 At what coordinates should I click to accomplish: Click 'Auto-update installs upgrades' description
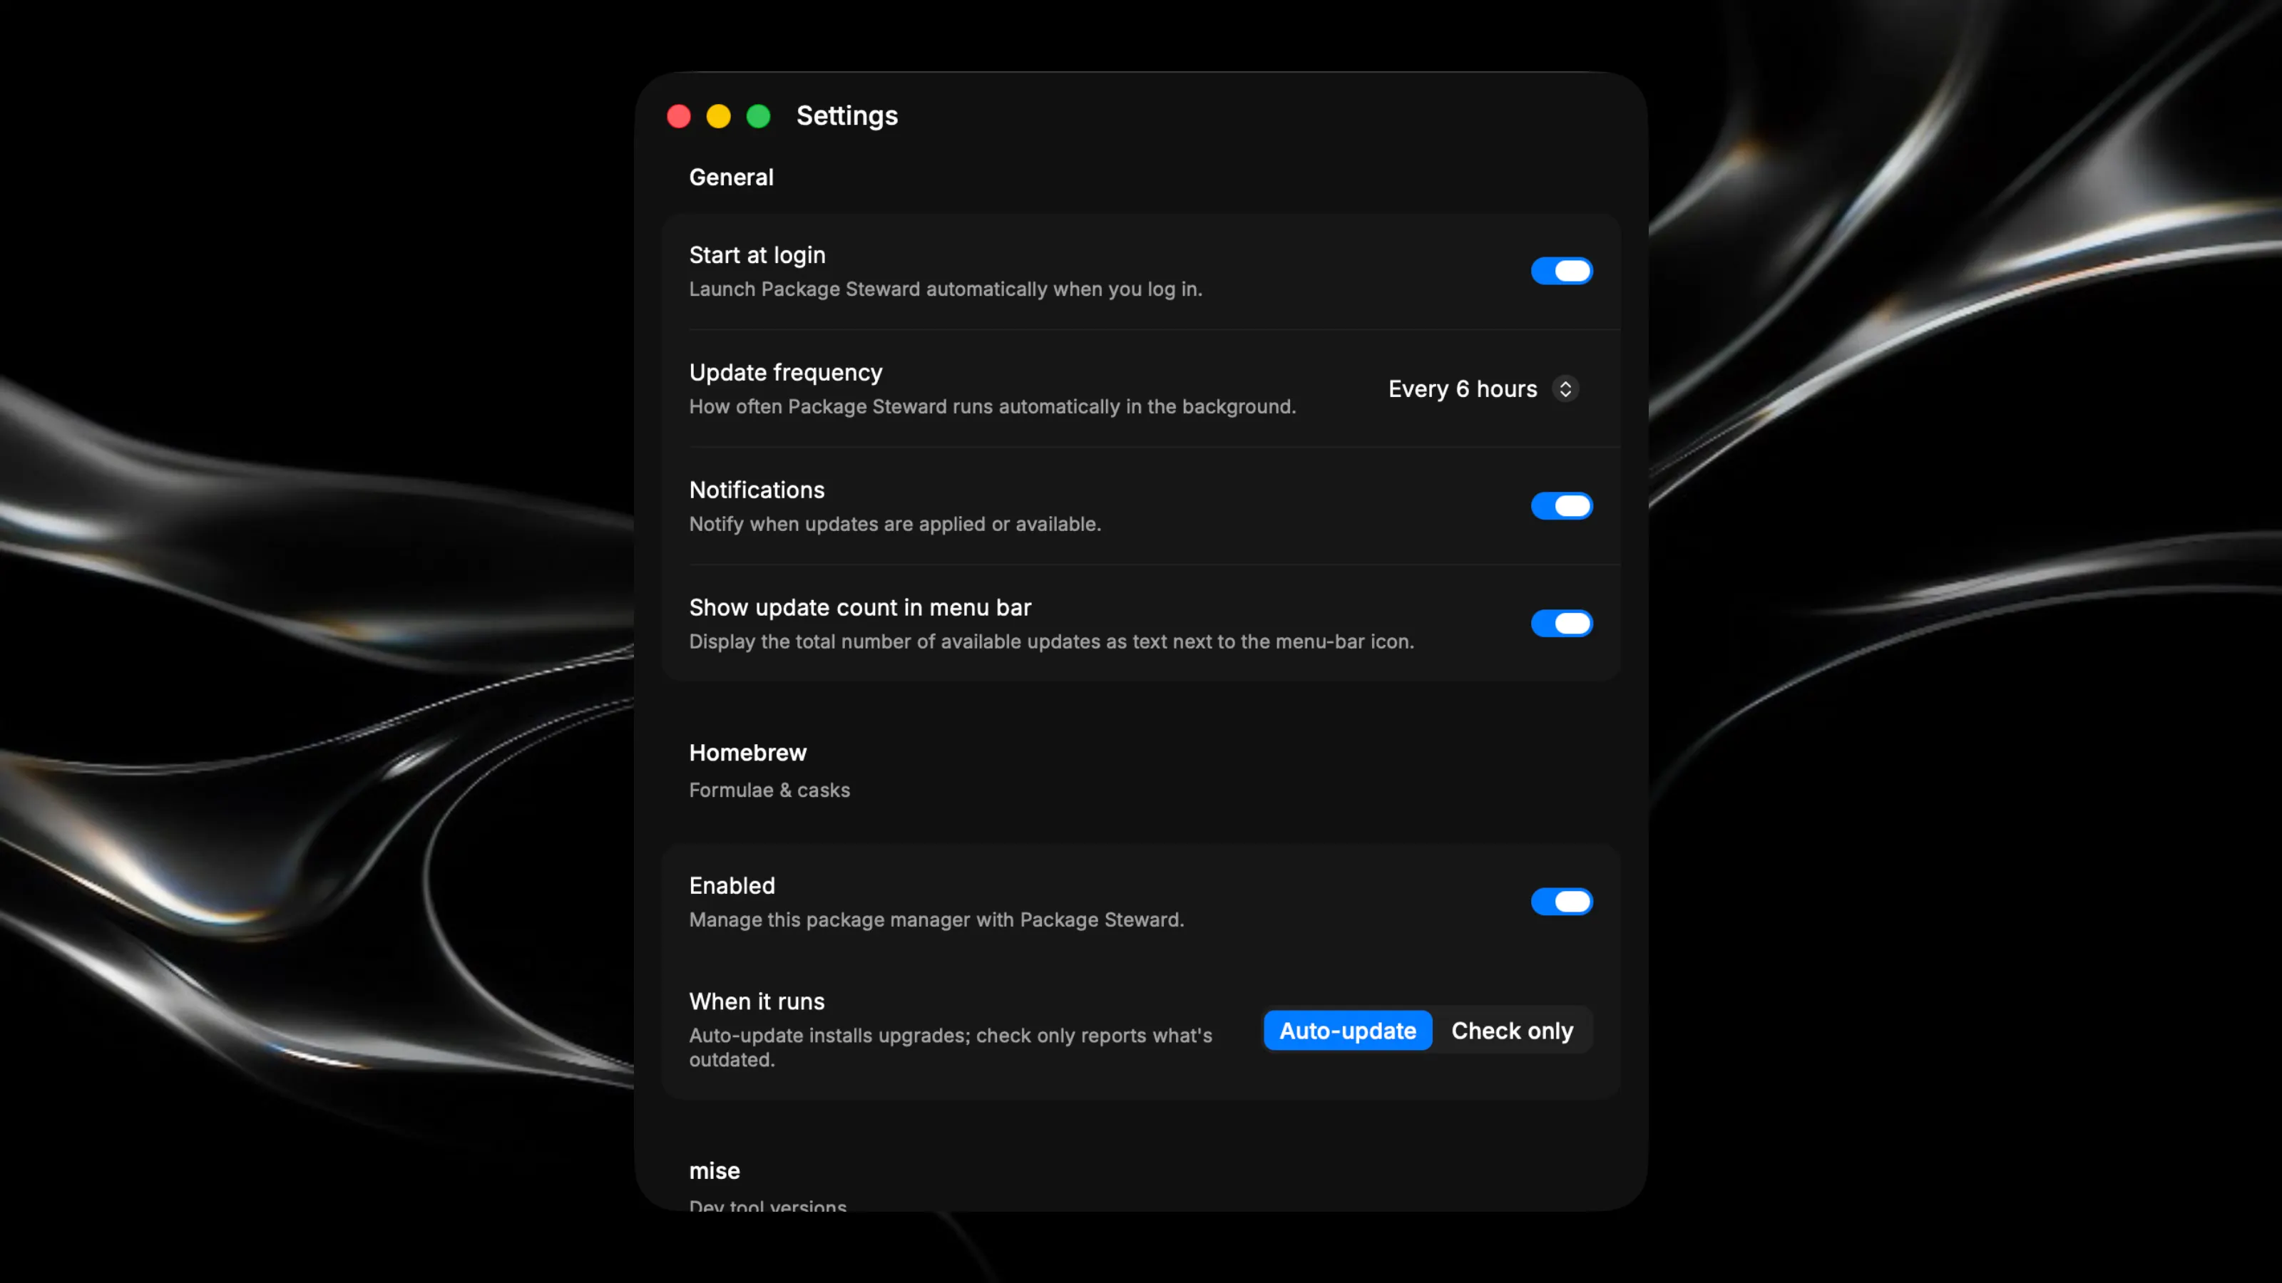coord(950,1046)
